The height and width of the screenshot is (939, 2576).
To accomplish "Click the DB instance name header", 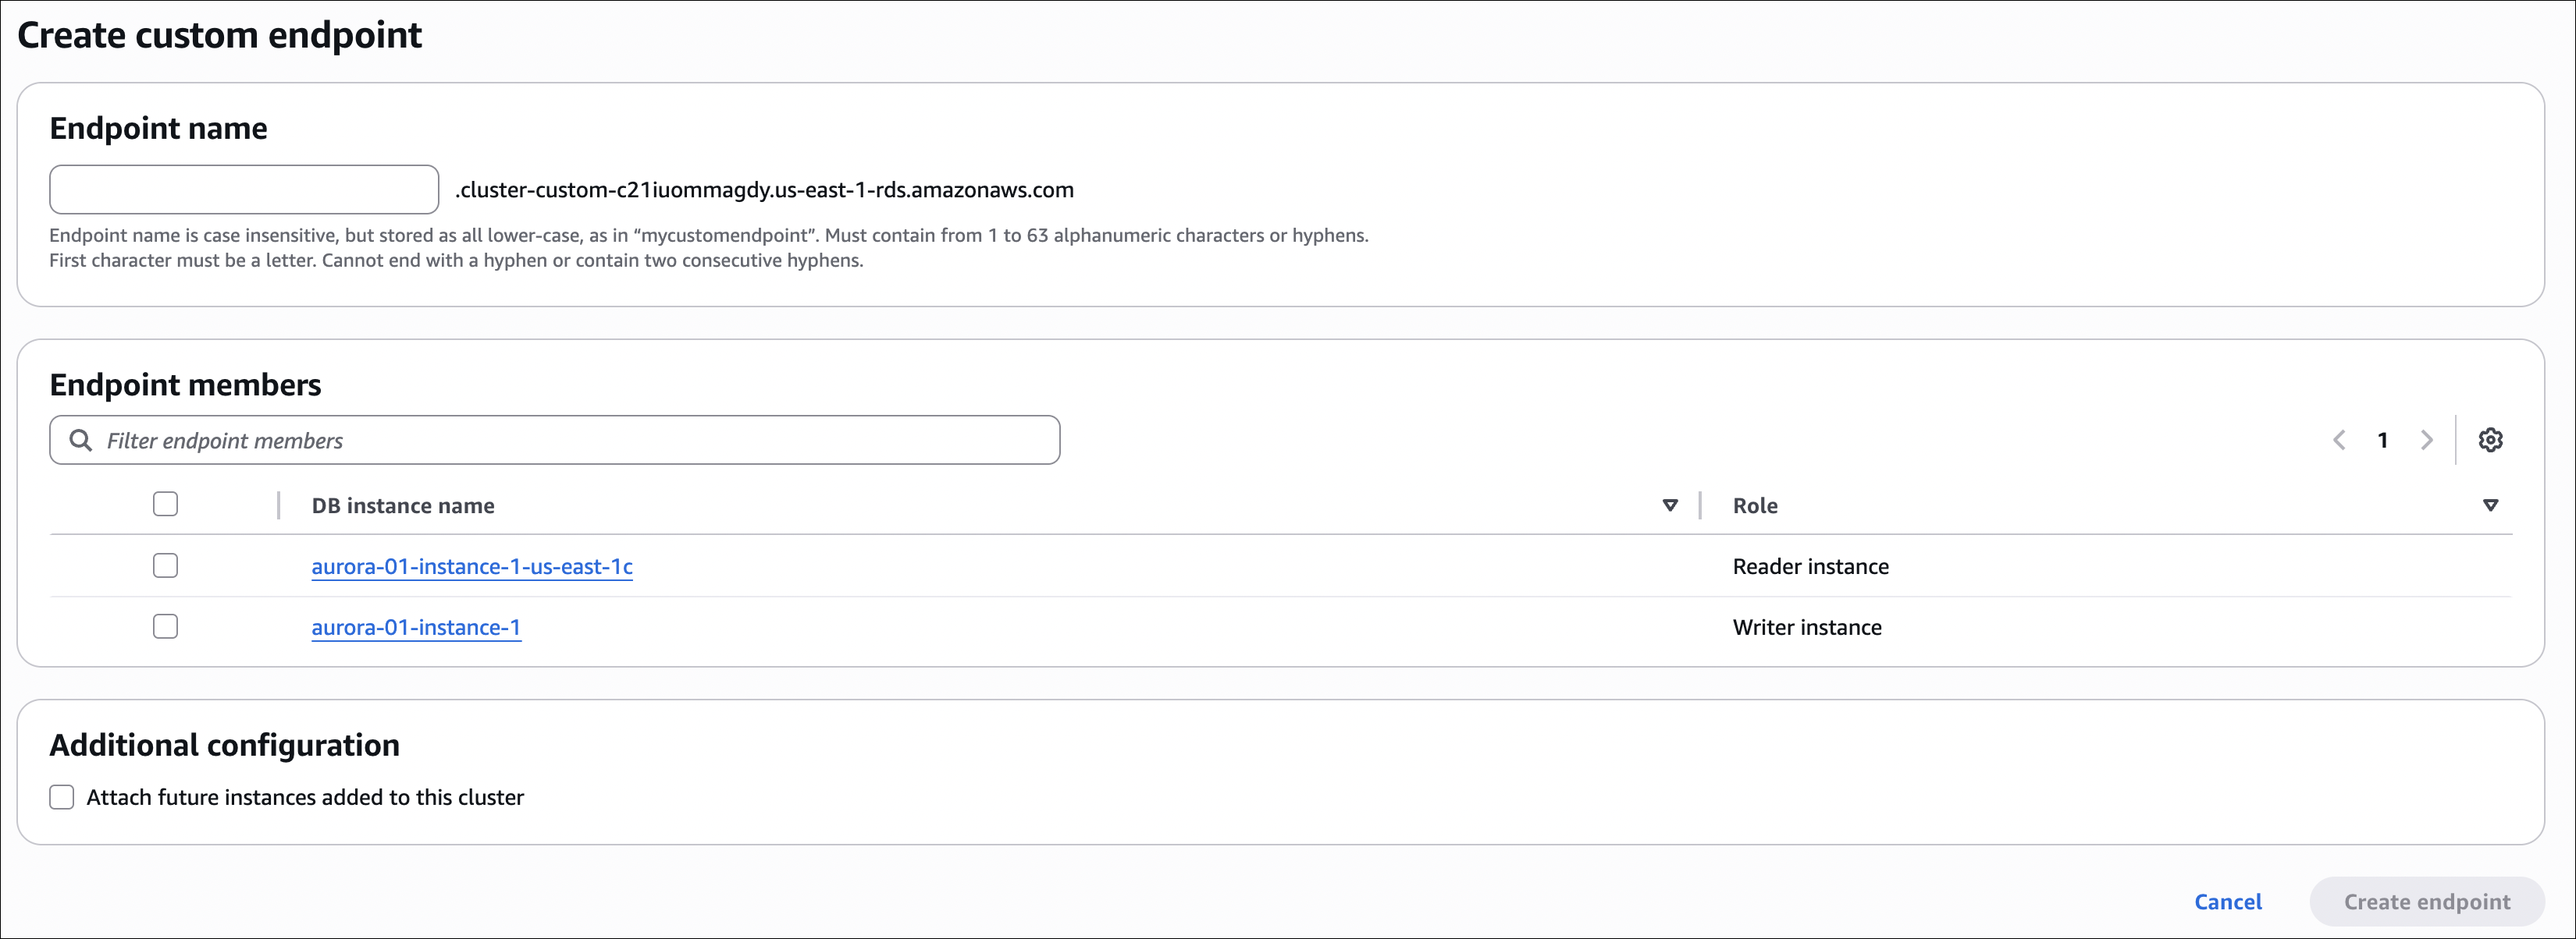I will (x=403, y=505).
